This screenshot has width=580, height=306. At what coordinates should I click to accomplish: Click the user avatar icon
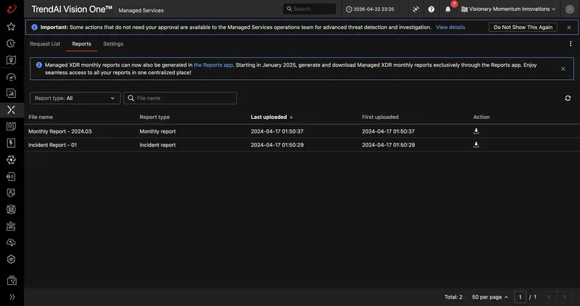click(x=570, y=9)
